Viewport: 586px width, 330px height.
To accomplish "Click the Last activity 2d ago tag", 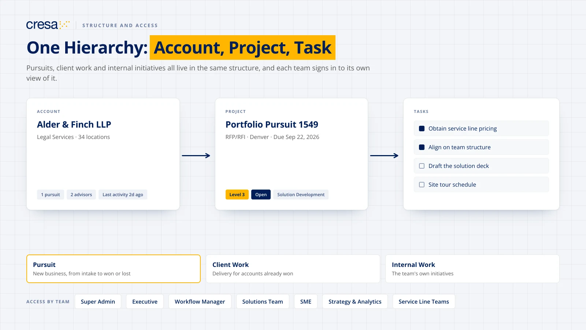I will (x=123, y=195).
